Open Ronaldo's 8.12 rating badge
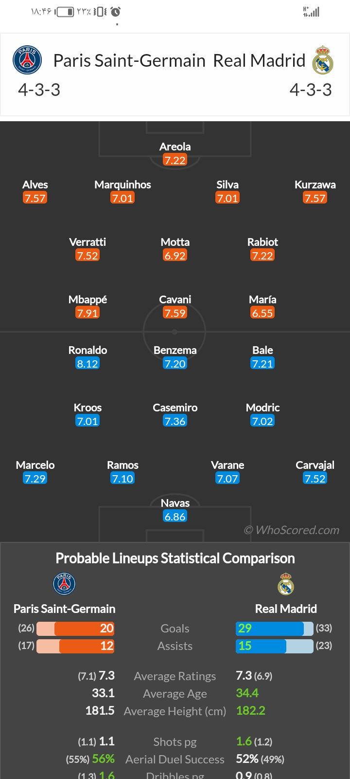350x779 pixels. 87,364
